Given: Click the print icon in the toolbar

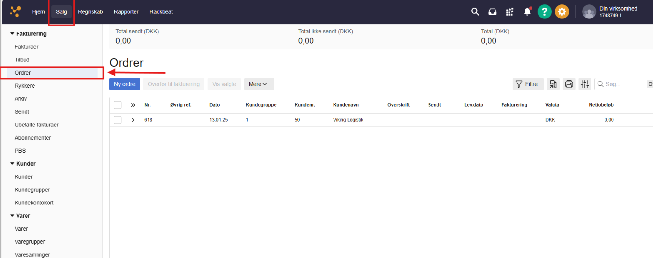Looking at the screenshot, I should [569, 84].
